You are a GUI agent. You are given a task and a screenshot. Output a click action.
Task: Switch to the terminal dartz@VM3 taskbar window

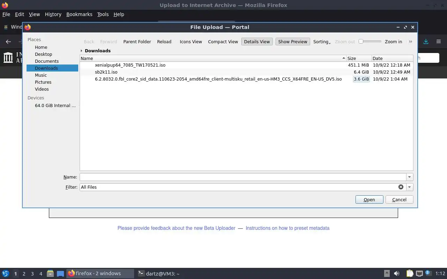pos(159,274)
